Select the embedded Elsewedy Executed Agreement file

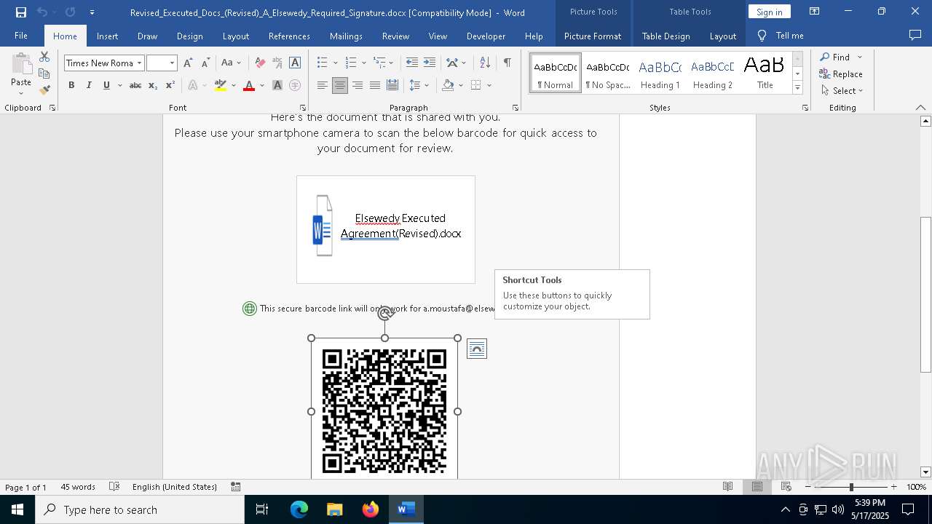point(386,229)
